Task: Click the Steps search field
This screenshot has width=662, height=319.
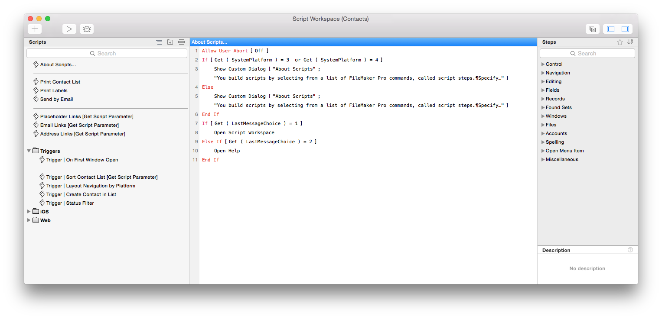Action: (587, 53)
